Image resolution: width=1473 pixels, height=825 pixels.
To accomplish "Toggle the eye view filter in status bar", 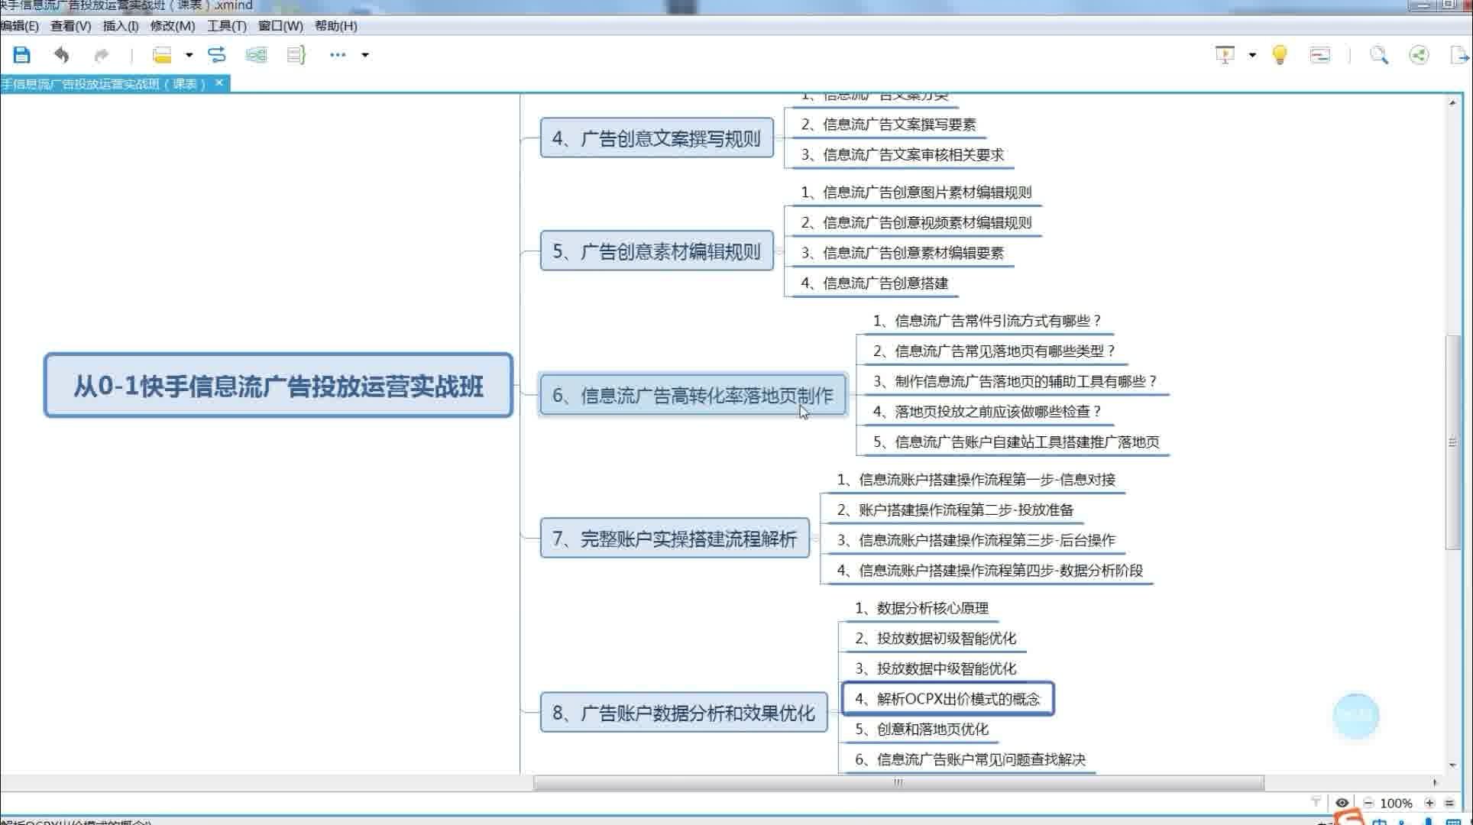I will [1342, 803].
